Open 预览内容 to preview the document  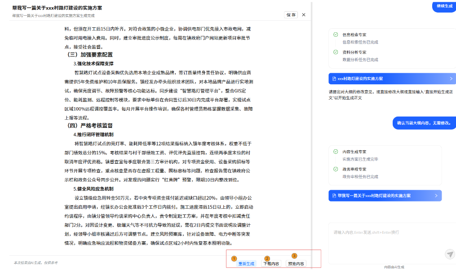296,264
